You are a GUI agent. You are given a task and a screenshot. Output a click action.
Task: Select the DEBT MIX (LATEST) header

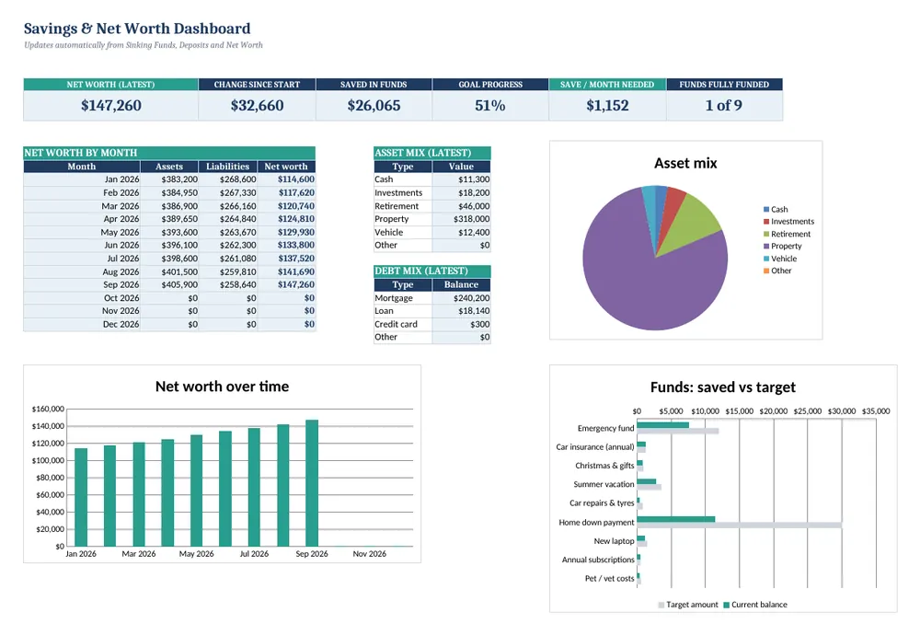(x=431, y=271)
